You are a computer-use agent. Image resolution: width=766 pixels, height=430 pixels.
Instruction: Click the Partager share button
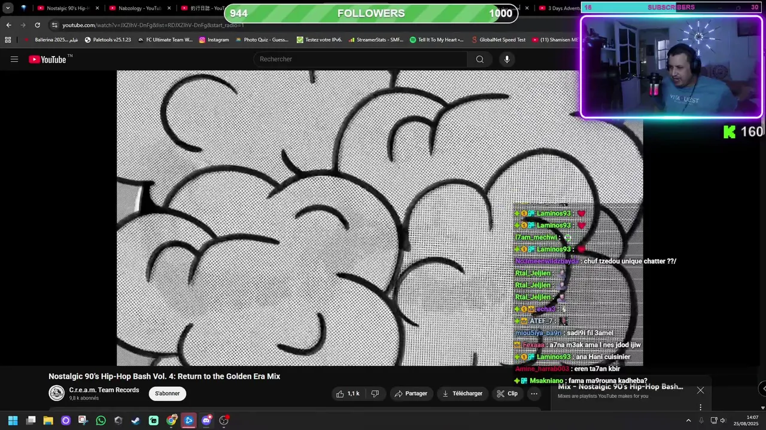[x=411, y=394]
